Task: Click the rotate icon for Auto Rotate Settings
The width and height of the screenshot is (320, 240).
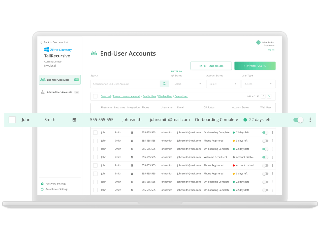Action: [42, 189]
